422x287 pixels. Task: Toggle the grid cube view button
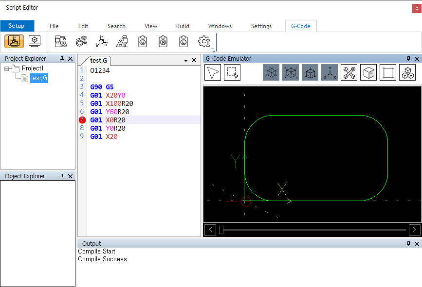point(271,73)
